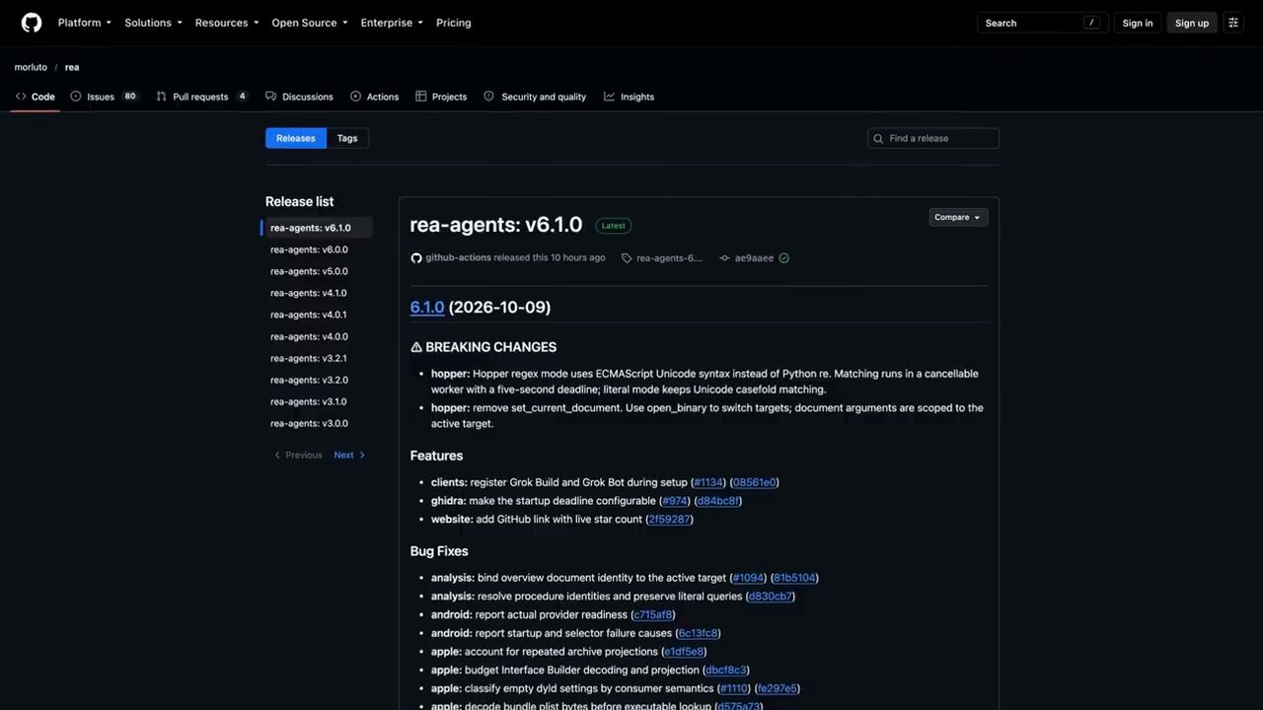
Task: Click the Find a release input
Action: pyautogui.click(x=933, y=138)
